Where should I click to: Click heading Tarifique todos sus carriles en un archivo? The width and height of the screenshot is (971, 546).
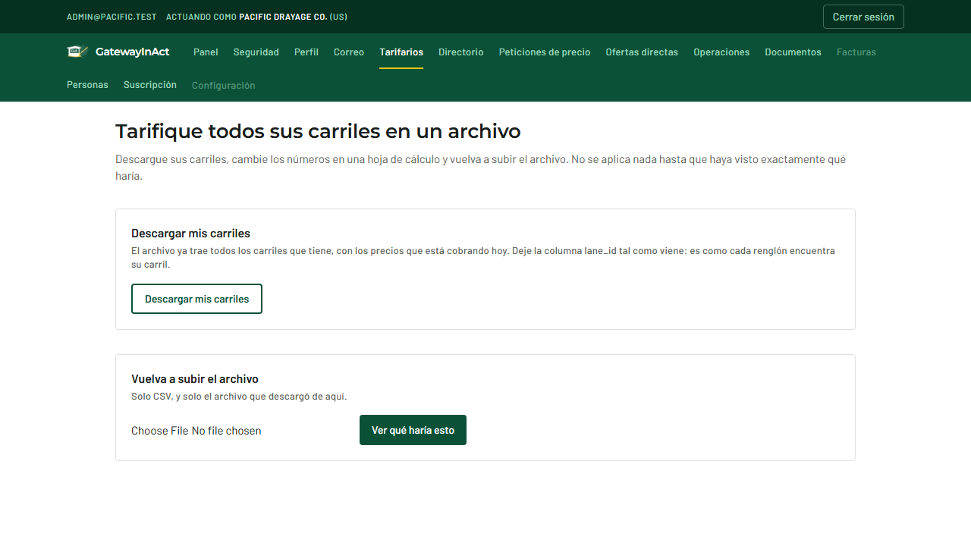[318, 131]
